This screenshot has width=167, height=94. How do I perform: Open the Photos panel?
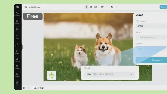pyautogui.click(x=17, y=52)
